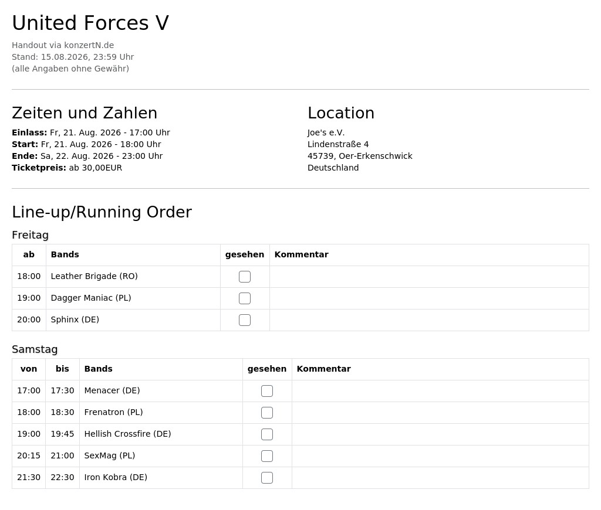
Task: Toggle the Frenatron (PL) gesehen checkbox
Action: coord(267,412)
